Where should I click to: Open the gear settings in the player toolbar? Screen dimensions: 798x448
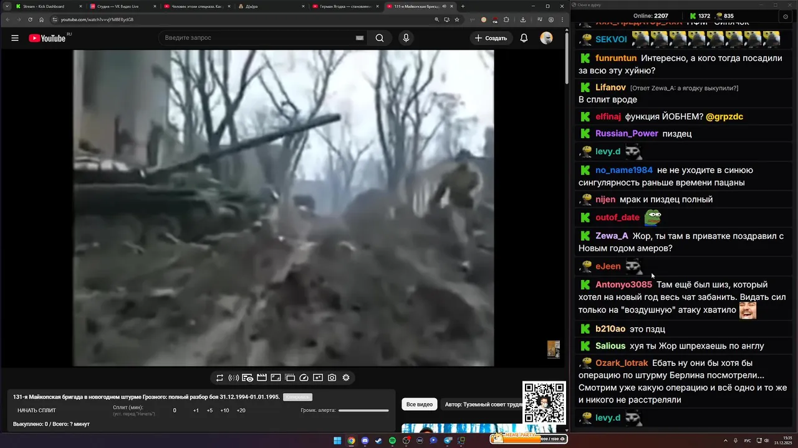tap(346, 378)
